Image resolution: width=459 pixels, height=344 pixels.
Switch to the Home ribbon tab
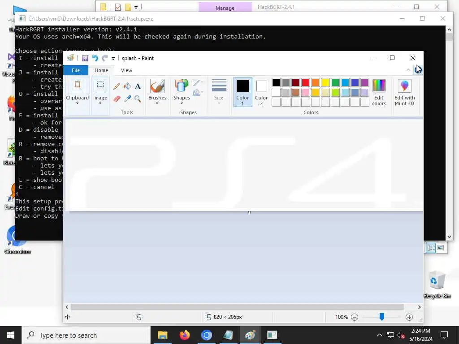coord(101,70)
